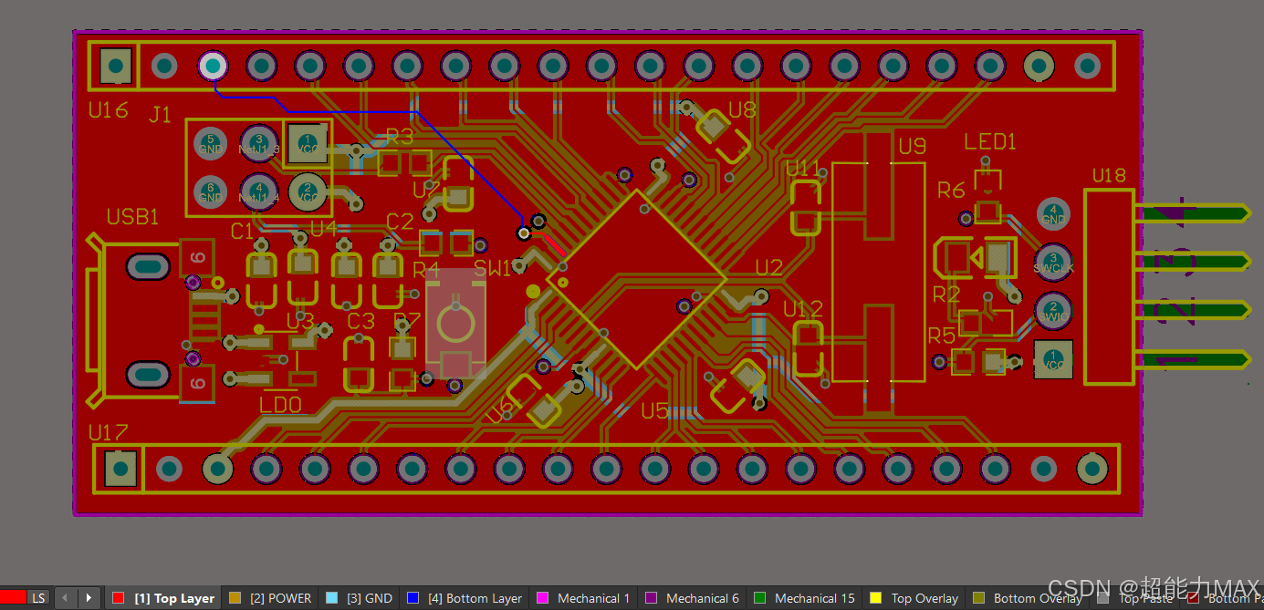This screenshot has height=610, width=1264.
Task: Click the R3 designator text
Action: (400, 137)
